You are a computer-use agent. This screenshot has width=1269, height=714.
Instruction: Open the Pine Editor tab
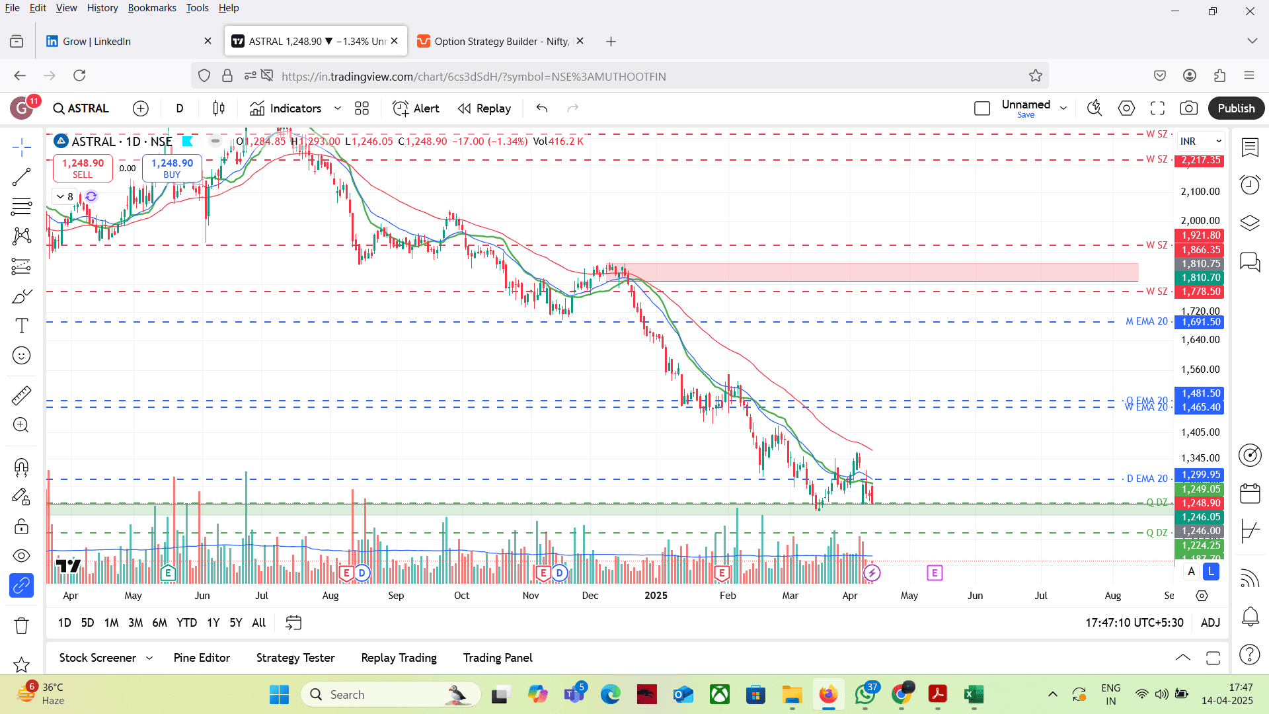(x=202, y=658)
